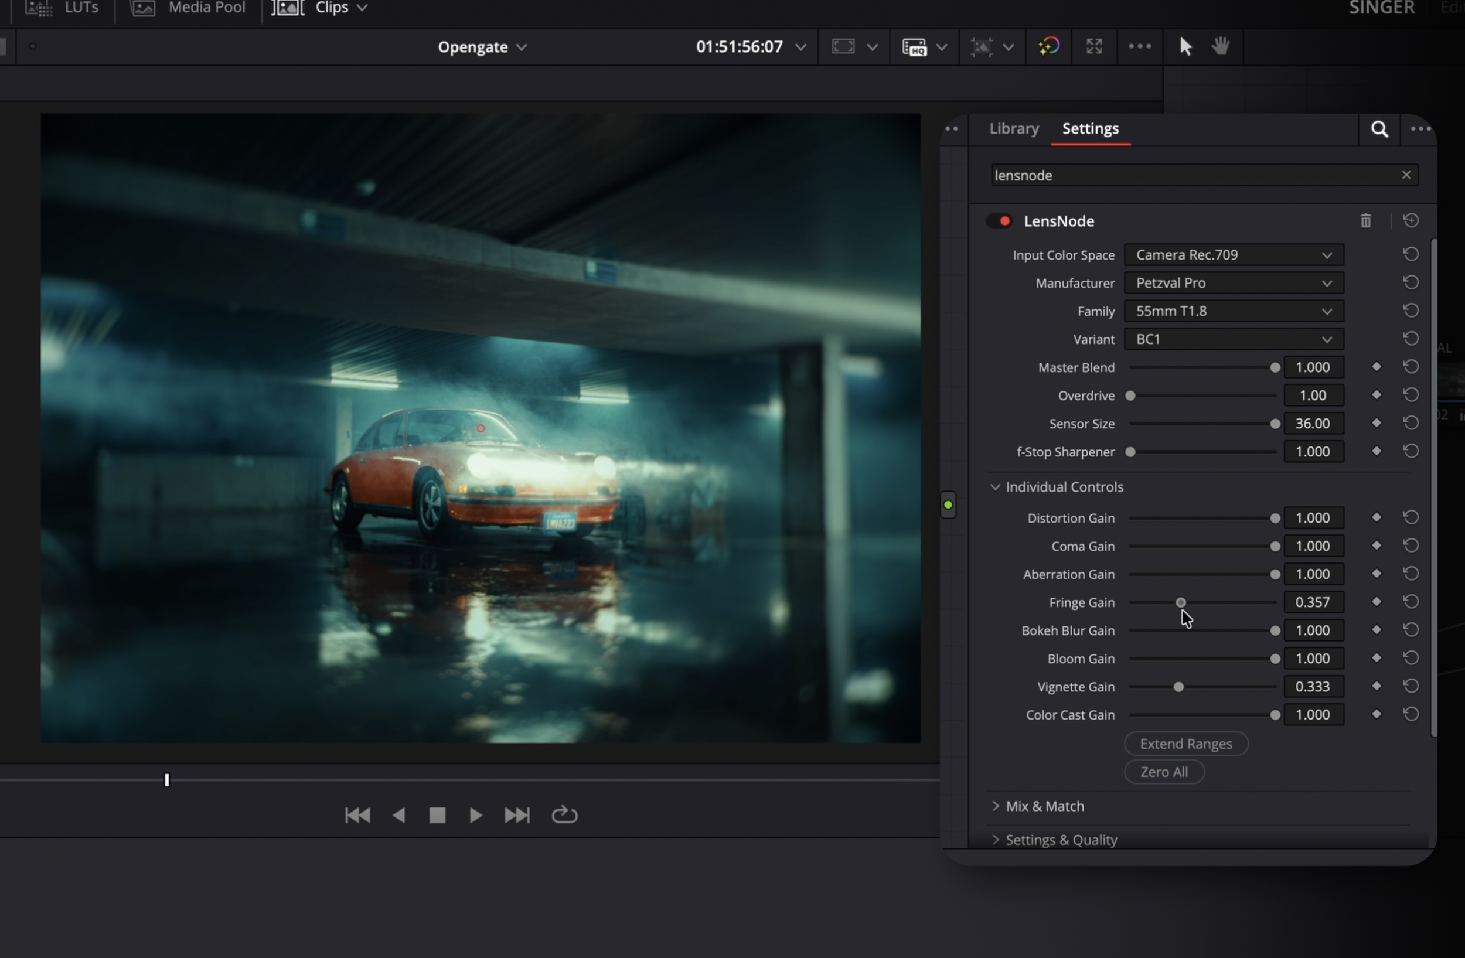Click the Zero All button
1465x958 pixels.
(1163, 772)
